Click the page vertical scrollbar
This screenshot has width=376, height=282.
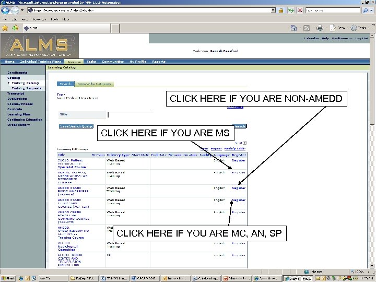coord(372,151)
